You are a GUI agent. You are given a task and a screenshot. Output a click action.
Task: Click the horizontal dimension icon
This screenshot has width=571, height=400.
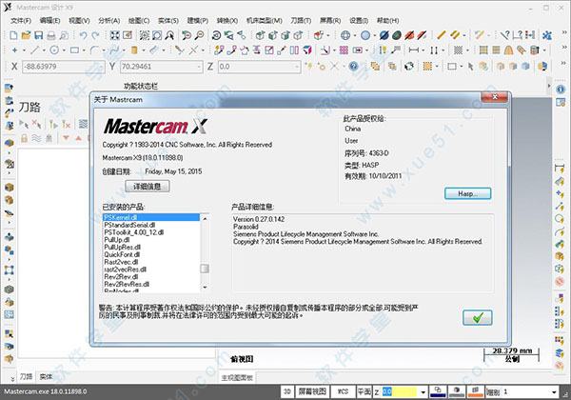pos(413,50)
